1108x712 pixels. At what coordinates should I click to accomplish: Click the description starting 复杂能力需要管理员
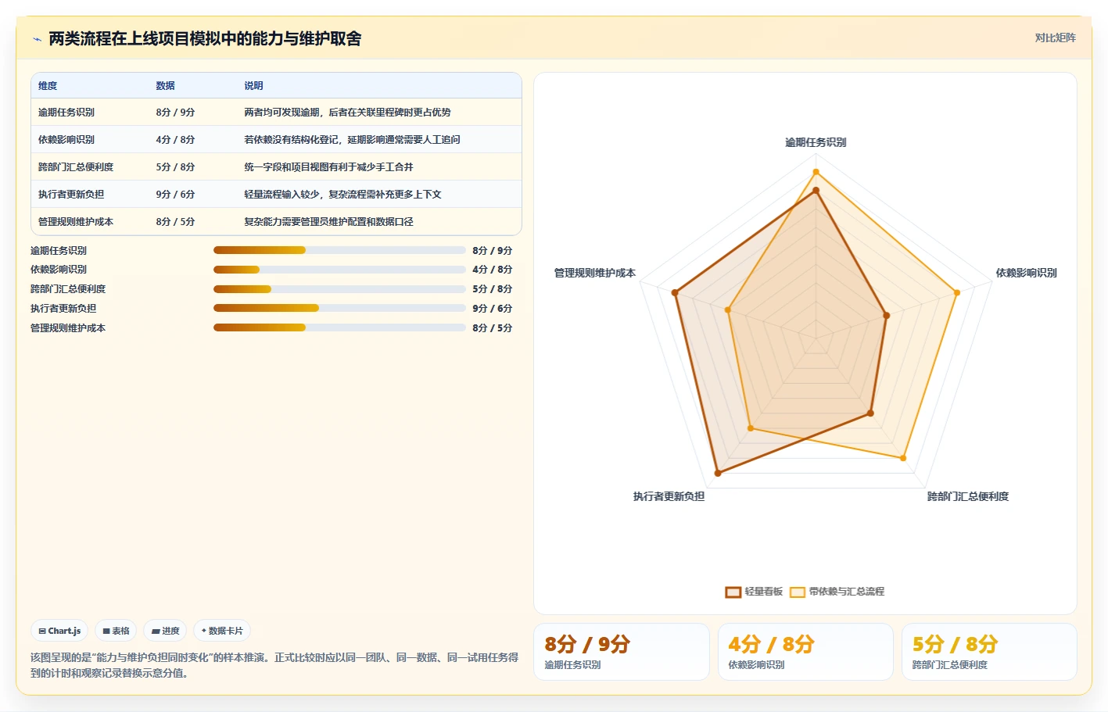[x=328, y=222]
